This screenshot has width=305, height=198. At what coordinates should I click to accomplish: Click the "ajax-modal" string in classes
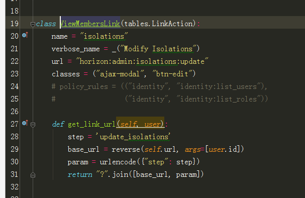click(120, 74)
